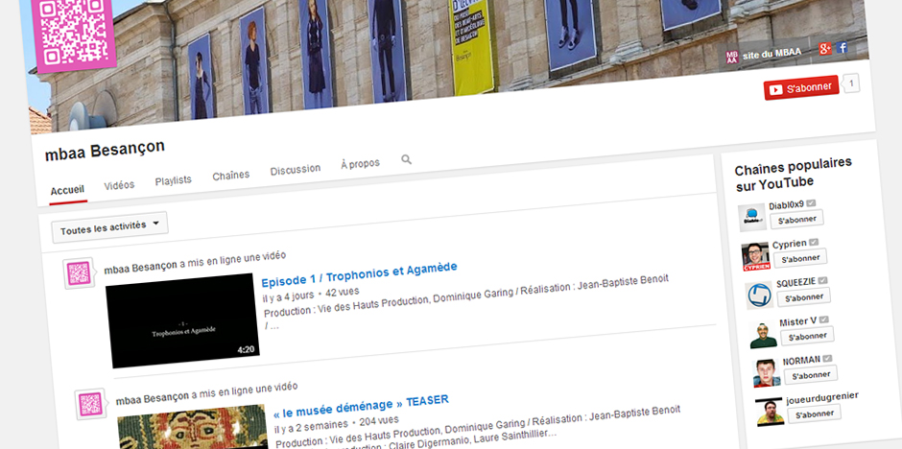
Task: Click the pink QR code channel logo in banner
Action: tap(73, 34)
